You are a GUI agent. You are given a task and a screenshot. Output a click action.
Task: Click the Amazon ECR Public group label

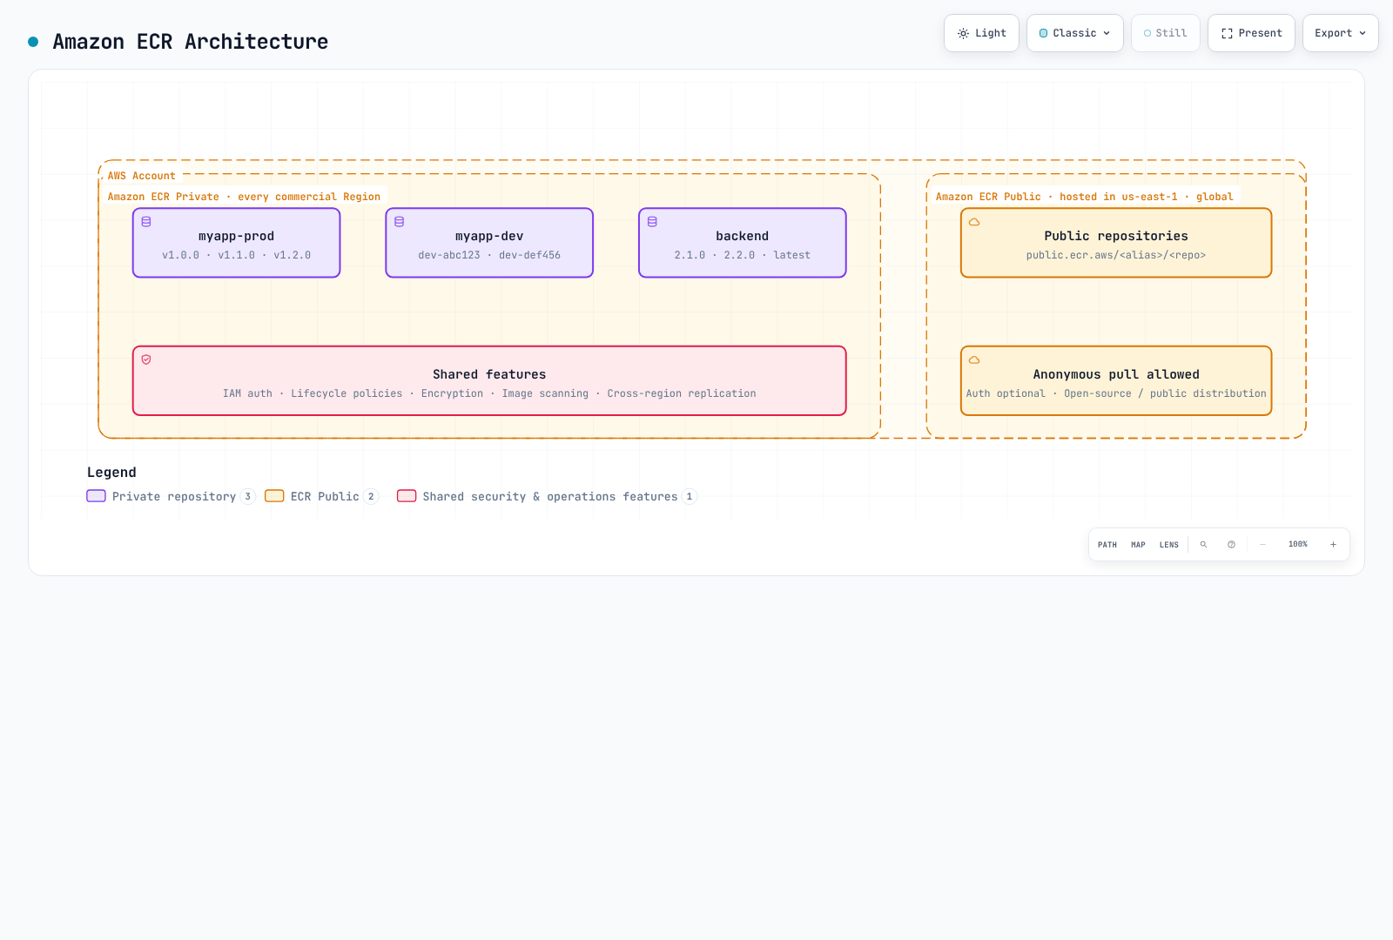coord(1084,197)
